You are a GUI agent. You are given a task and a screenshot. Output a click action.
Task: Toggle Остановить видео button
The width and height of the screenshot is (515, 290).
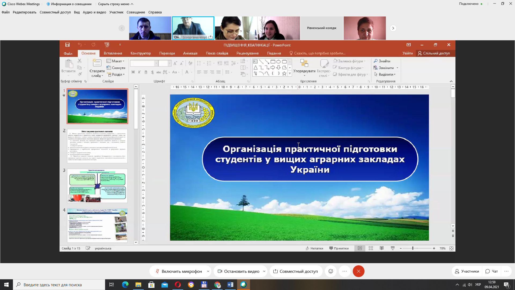(238, 271)
